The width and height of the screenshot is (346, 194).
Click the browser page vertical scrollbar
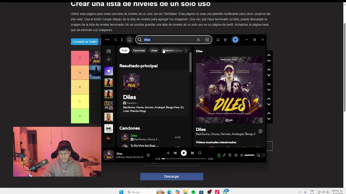click(x=344, y=67)
